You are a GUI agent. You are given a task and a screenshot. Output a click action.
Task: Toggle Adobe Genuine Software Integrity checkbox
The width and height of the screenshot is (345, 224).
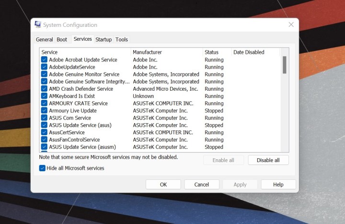point(44,82)
